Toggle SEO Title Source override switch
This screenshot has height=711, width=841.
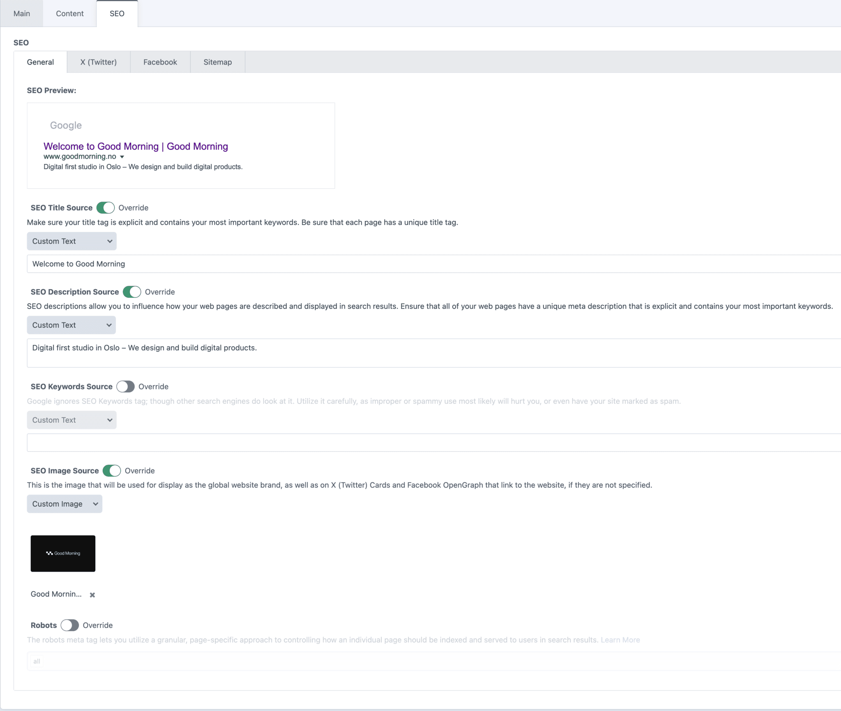coord(106,208)
